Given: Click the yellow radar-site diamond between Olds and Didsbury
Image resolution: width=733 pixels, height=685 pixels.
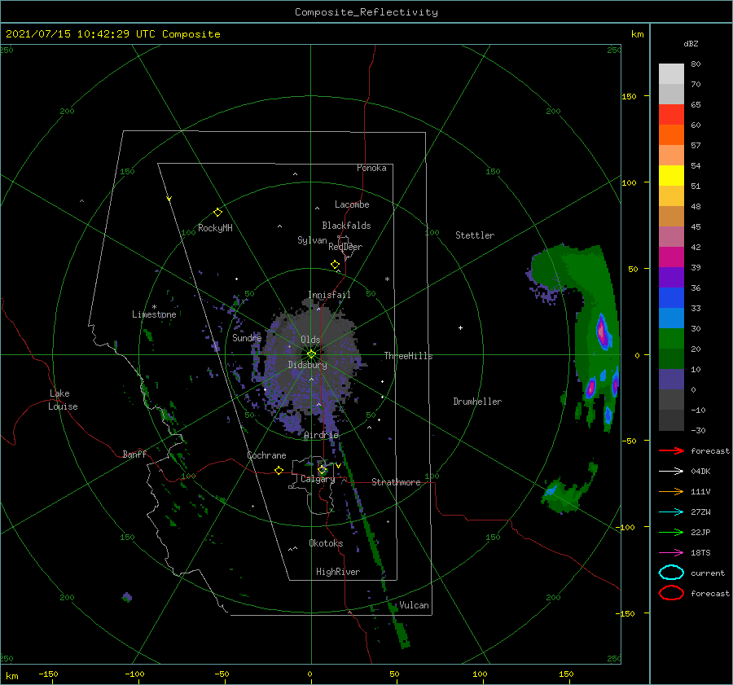Looking at the screenshot, I should [x=311, y=354].
